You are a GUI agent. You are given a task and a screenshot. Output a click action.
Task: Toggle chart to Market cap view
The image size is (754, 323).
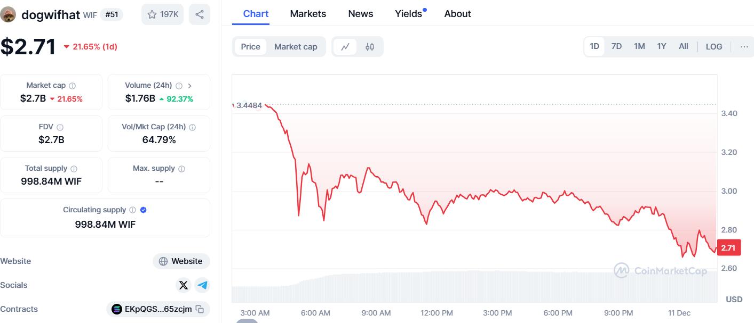pos(296,47)
